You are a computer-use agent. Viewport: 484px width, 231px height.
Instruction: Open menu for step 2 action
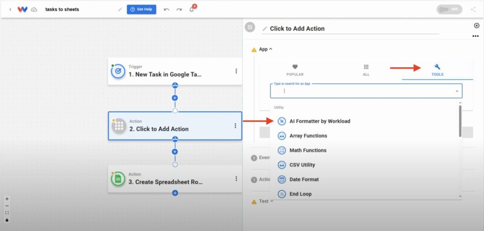tap(235, 126)
